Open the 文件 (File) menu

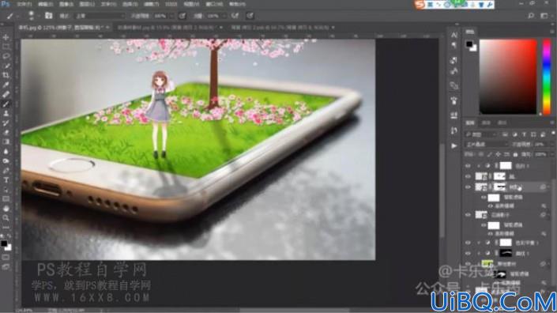click(24, 4)
